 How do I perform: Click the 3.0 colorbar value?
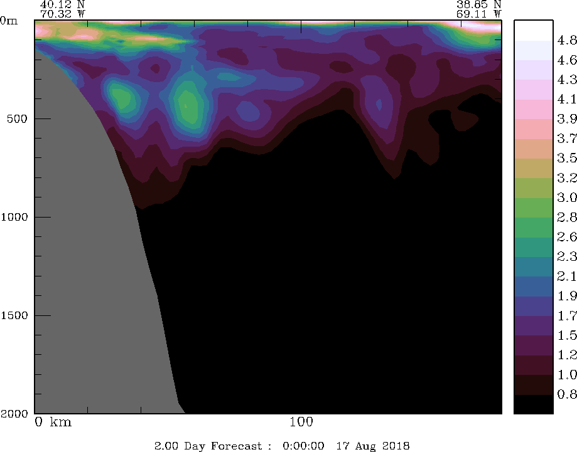(x=567, y=197)
